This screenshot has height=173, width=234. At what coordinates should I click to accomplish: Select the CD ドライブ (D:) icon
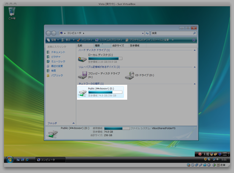[129, 75]
